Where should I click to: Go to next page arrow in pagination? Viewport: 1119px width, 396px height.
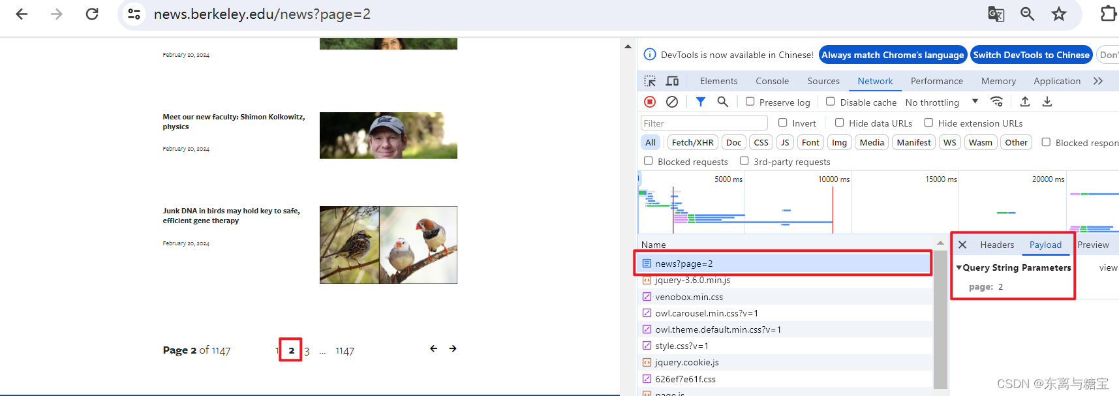point(453,349)
